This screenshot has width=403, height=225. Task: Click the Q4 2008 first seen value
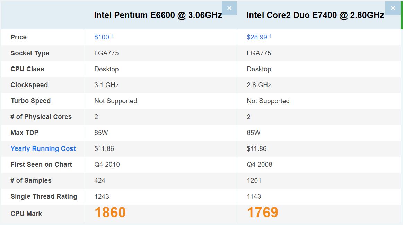point(259,165)
